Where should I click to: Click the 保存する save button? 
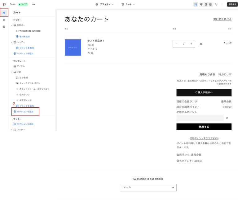pos(232,4)
